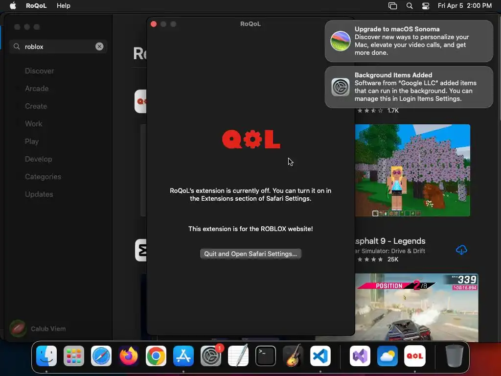This screenshot has height=376, width=501.
Task: Go to Create in App Store sidebar
Action: tap(36, 106)
